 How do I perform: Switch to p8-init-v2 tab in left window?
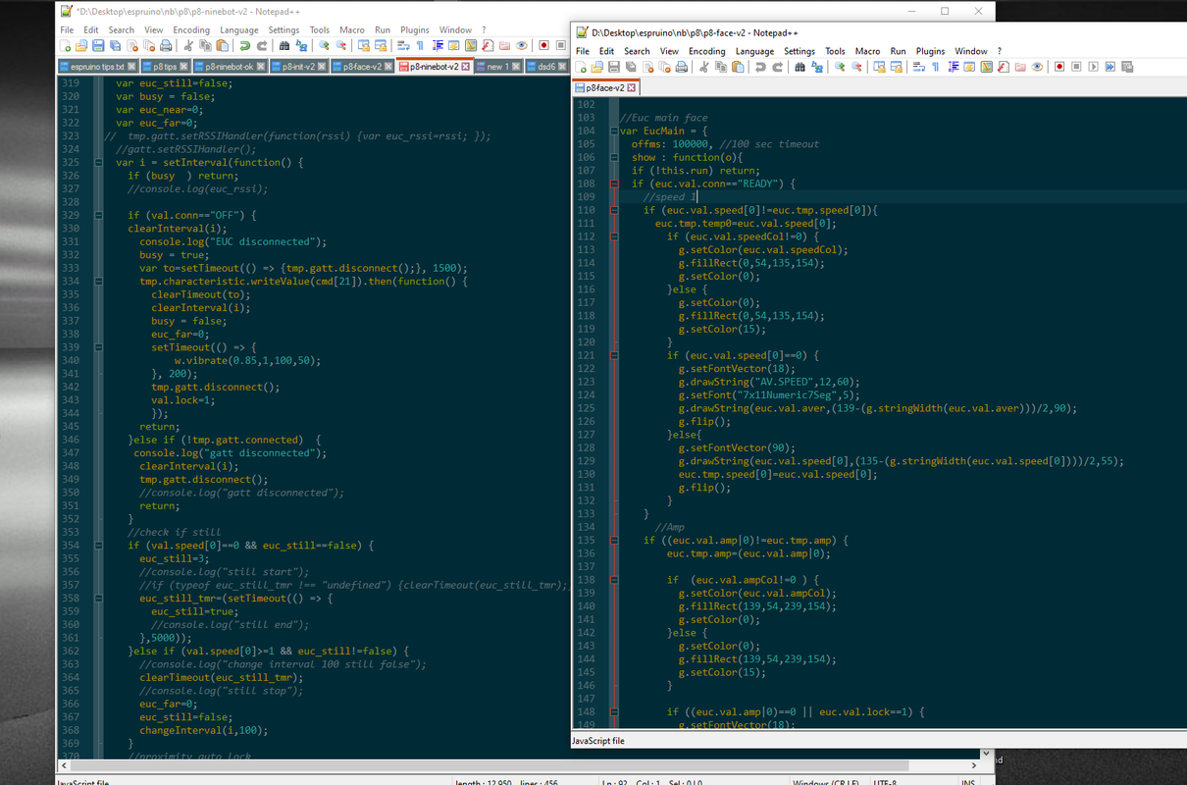(297, 67)
